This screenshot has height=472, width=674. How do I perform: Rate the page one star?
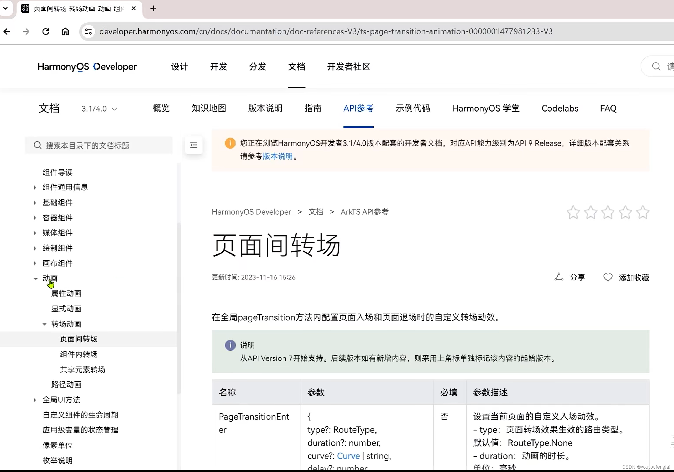click(x=573, y=212)
